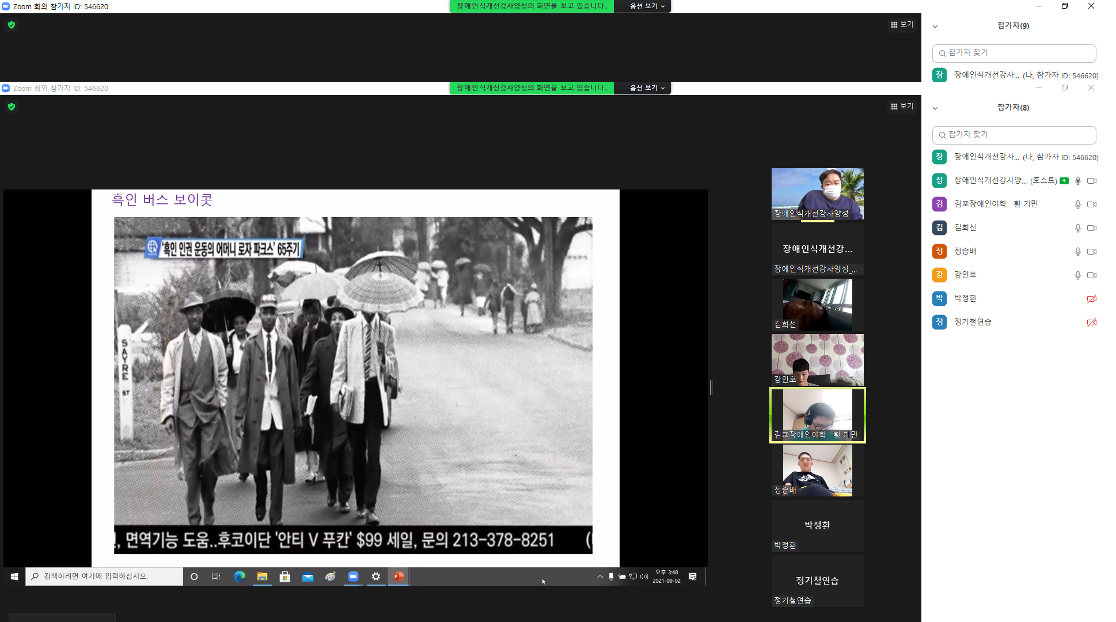The image size is (1116, 622).
Task: Open the 옵션 보기 dropdown in the inner banner
Action: [x=647, y=88]
